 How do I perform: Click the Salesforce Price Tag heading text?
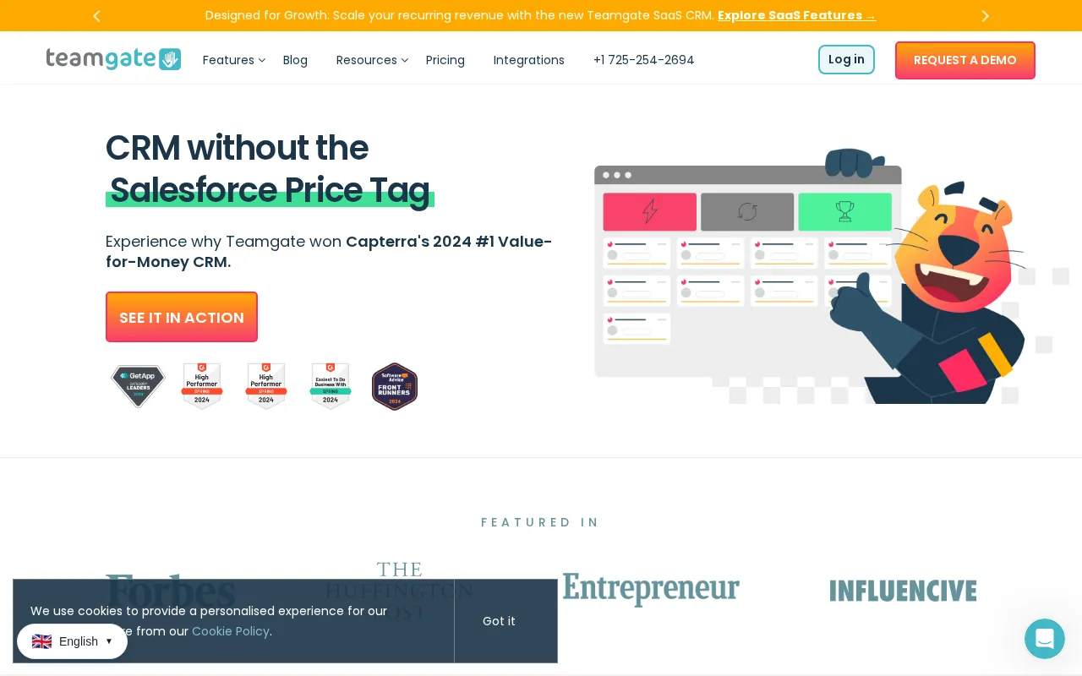pyautogui.click(x=270, y=189)
